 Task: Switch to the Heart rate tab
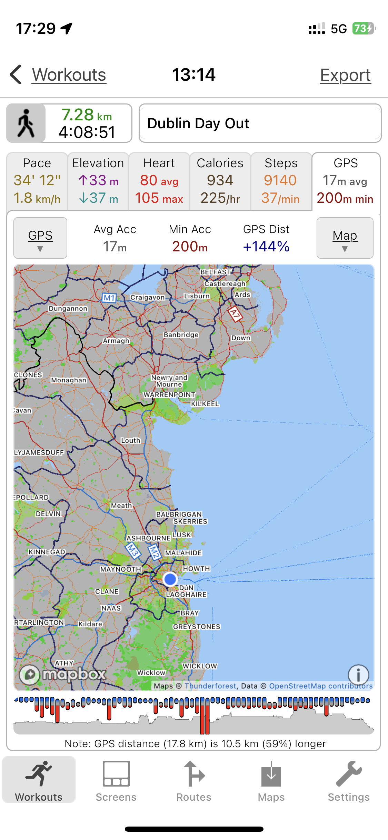(159, 181)
